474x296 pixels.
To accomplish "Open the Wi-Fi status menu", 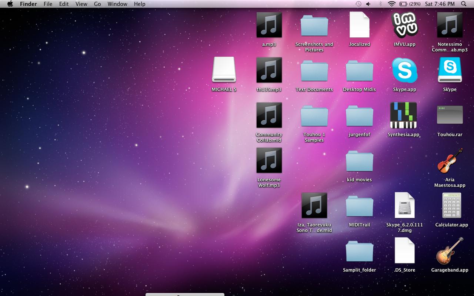I will pos(391,4).
